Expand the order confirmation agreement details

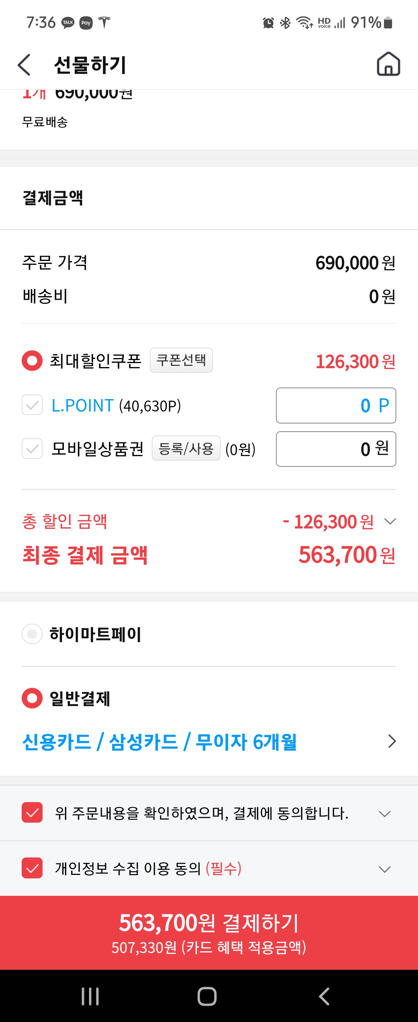(x=384, y=814)
